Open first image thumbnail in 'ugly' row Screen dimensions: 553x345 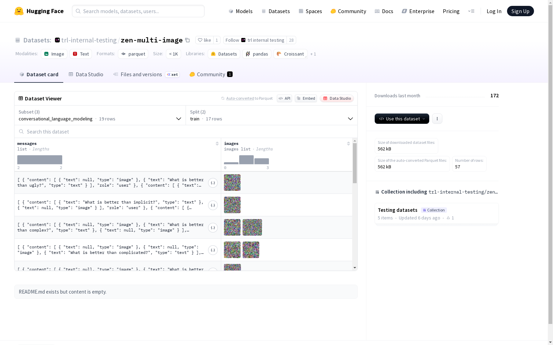232,183
